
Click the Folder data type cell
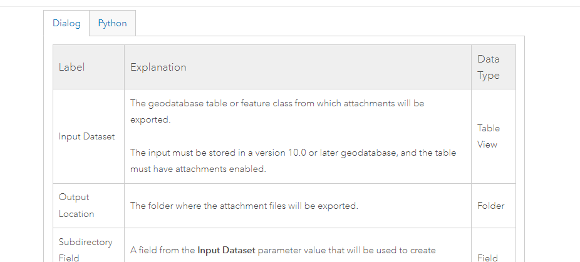[x=492, y=206]
